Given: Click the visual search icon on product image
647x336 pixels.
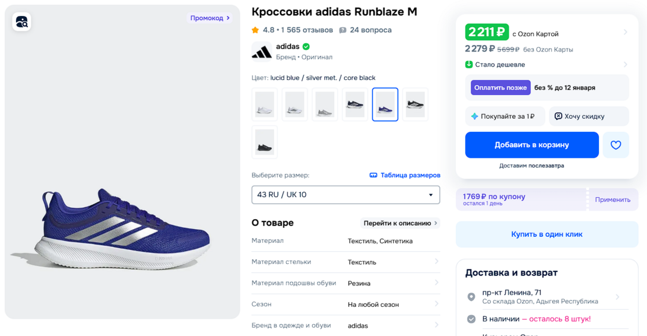Looking at the screenshot, I should click(x=22, y=22).
